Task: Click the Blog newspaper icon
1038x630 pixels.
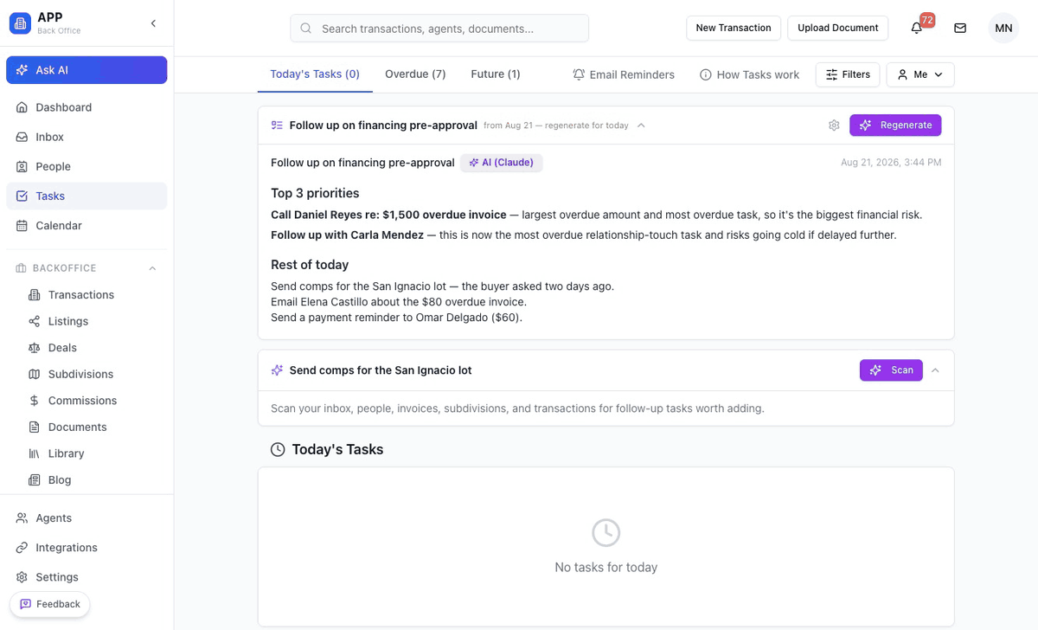Action: 35,479
